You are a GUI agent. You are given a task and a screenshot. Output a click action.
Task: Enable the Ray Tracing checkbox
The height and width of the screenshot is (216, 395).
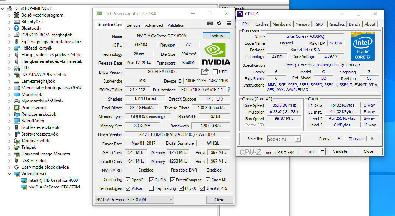tap(151, 188)
